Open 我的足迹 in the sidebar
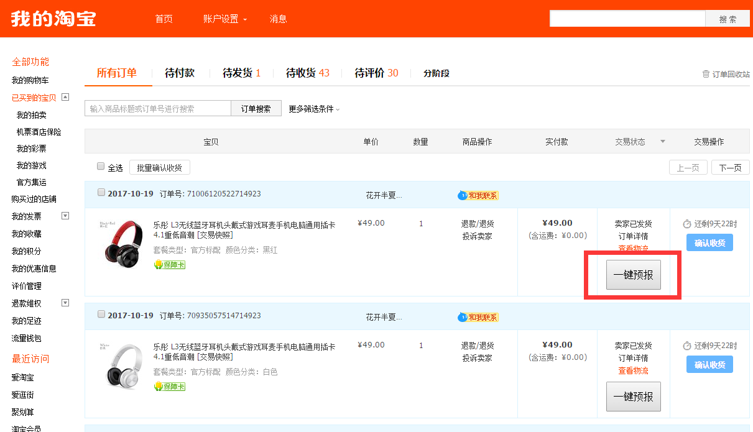Image resolution: width=753 pixels, height=432 pixels. [27, 321]
